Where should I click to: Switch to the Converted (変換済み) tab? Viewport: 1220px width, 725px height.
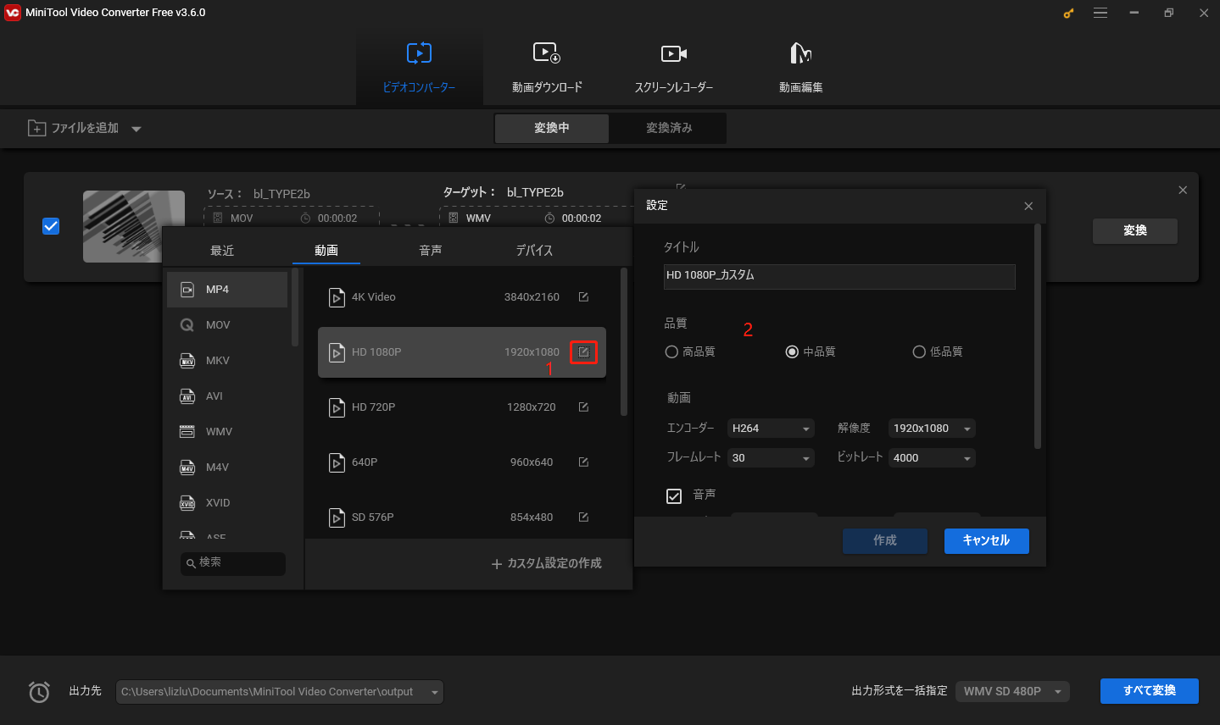click(669, 128)
